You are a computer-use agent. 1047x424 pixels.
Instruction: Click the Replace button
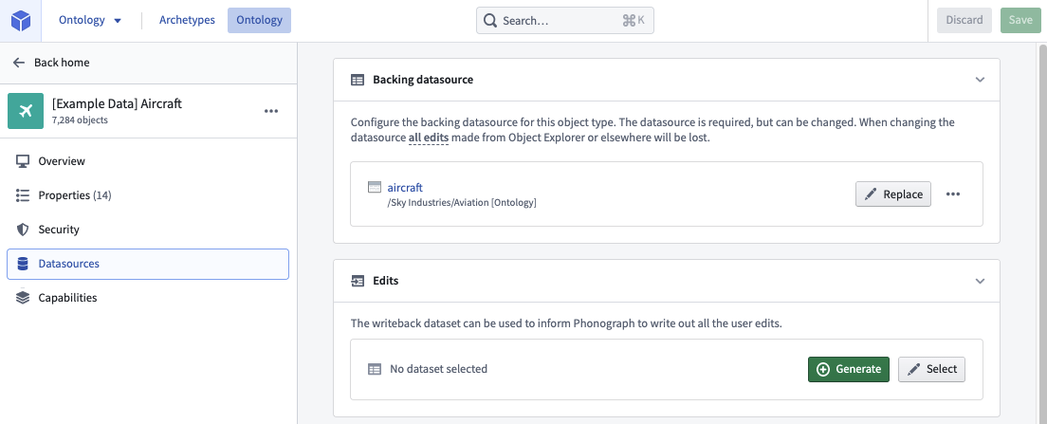(x=892, y=194)
